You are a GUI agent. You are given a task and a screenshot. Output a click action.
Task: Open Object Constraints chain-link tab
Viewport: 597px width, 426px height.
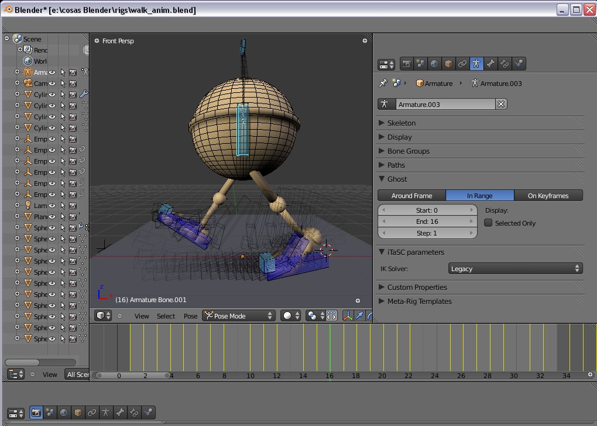462,64
